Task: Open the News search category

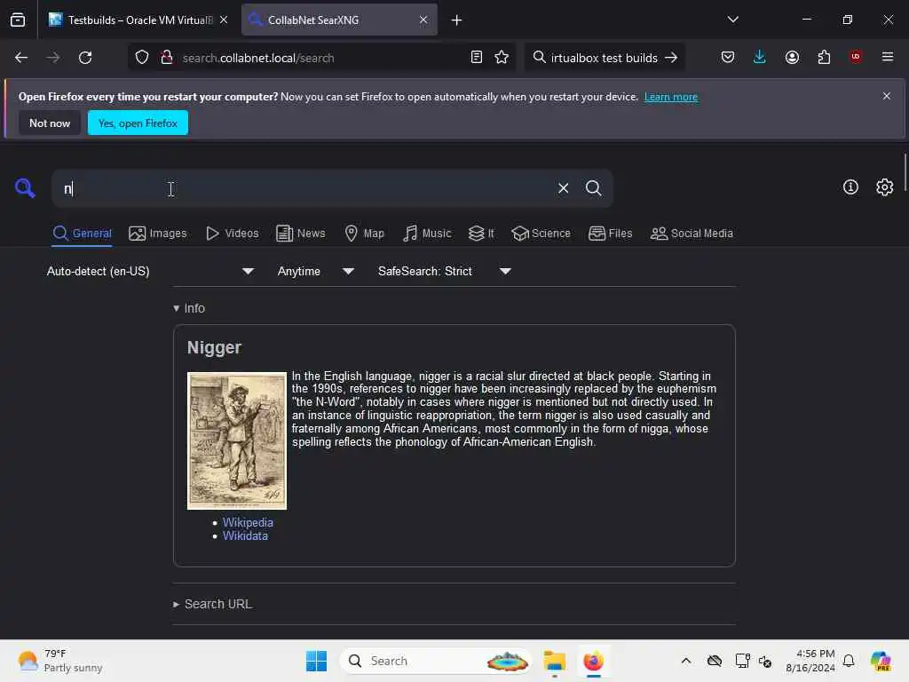Action: tap(301, 234)
